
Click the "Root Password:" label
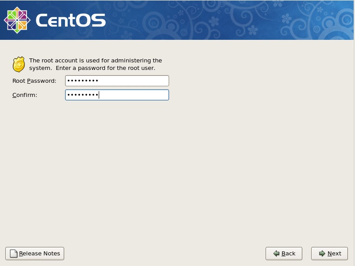pyautogui.click(x=35, y=81)
